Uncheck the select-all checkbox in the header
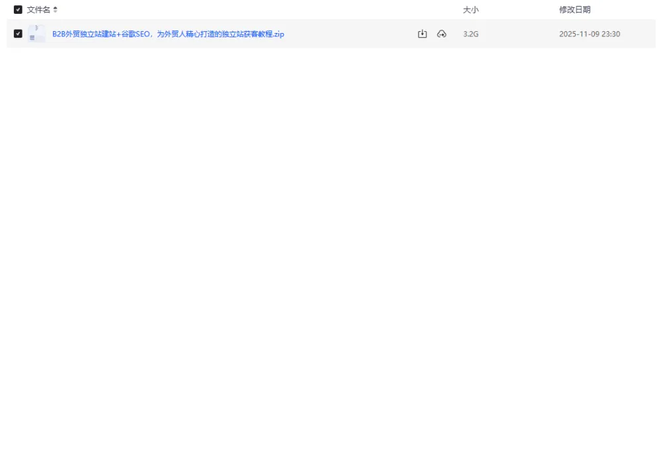 (x=18, y=9)
